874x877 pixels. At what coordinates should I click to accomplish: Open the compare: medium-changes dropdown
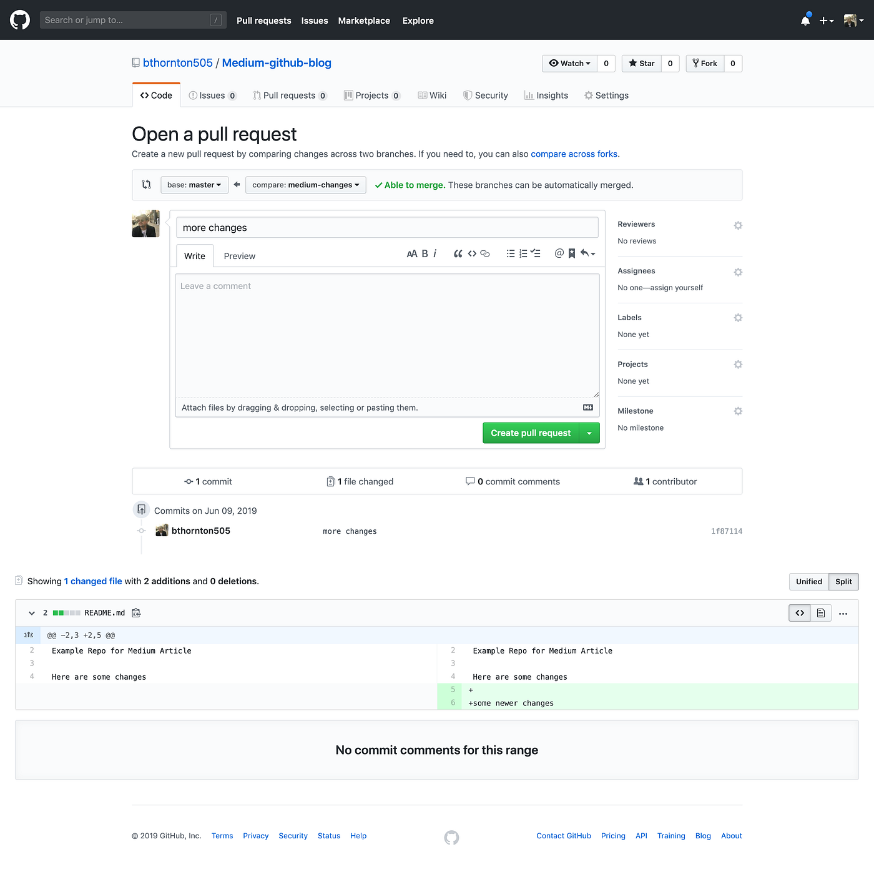coord(305,185)
